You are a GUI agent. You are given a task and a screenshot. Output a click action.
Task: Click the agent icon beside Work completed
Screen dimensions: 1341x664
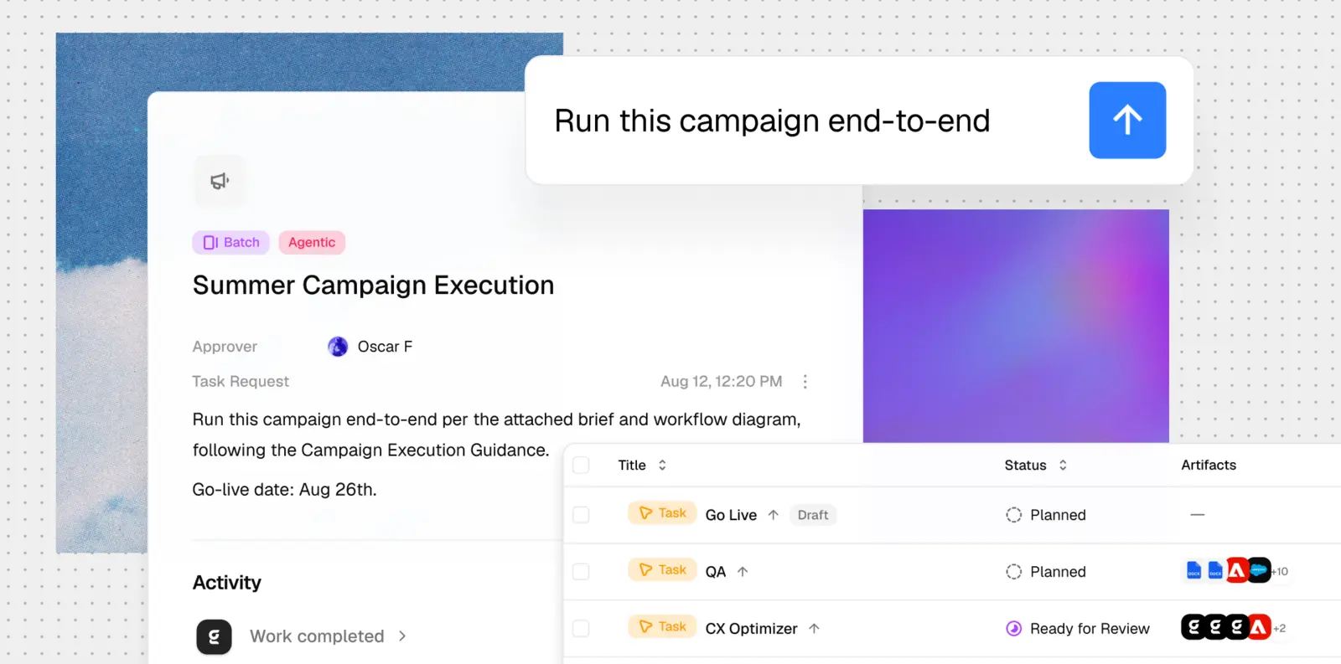click(214, 636)
